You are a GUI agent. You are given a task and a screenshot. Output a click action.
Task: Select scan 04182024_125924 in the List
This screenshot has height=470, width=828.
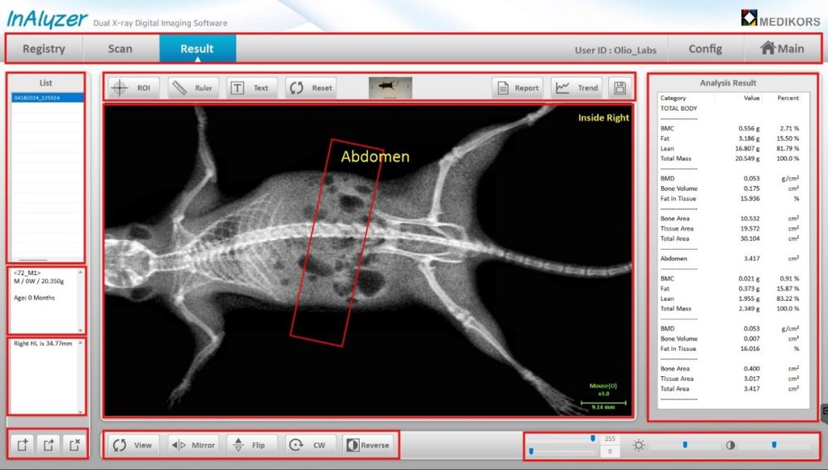48,98
